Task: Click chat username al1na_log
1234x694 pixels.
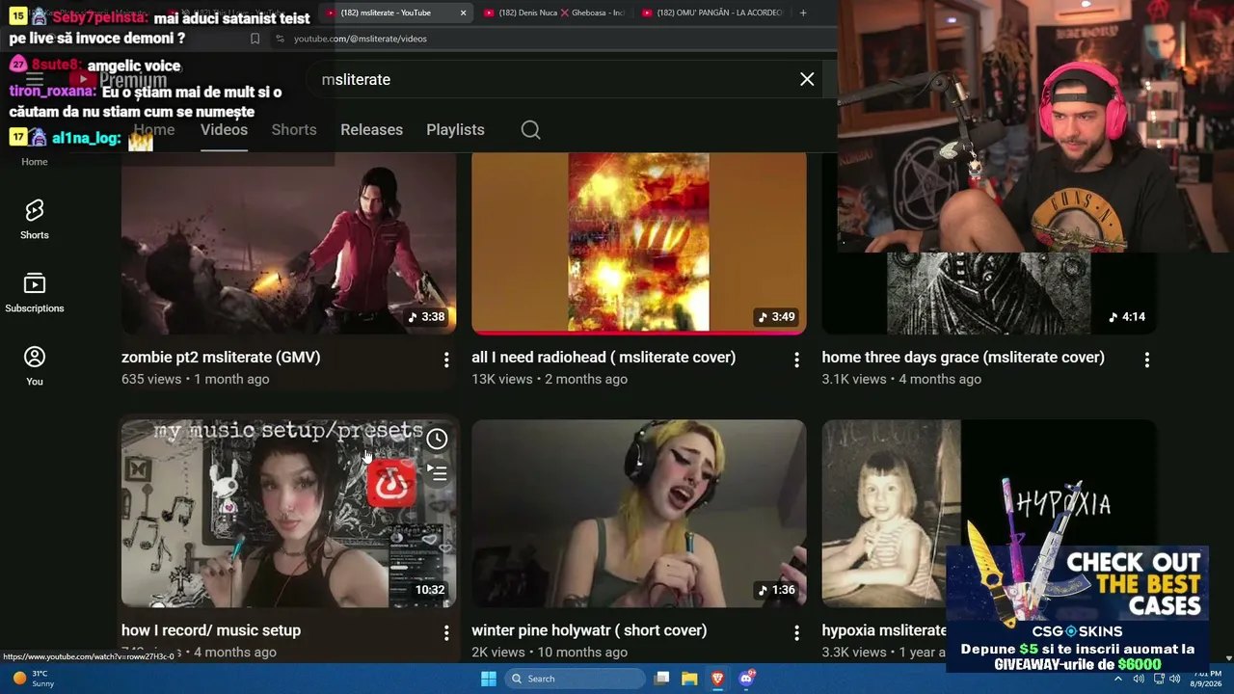Action: click(86, 138)
